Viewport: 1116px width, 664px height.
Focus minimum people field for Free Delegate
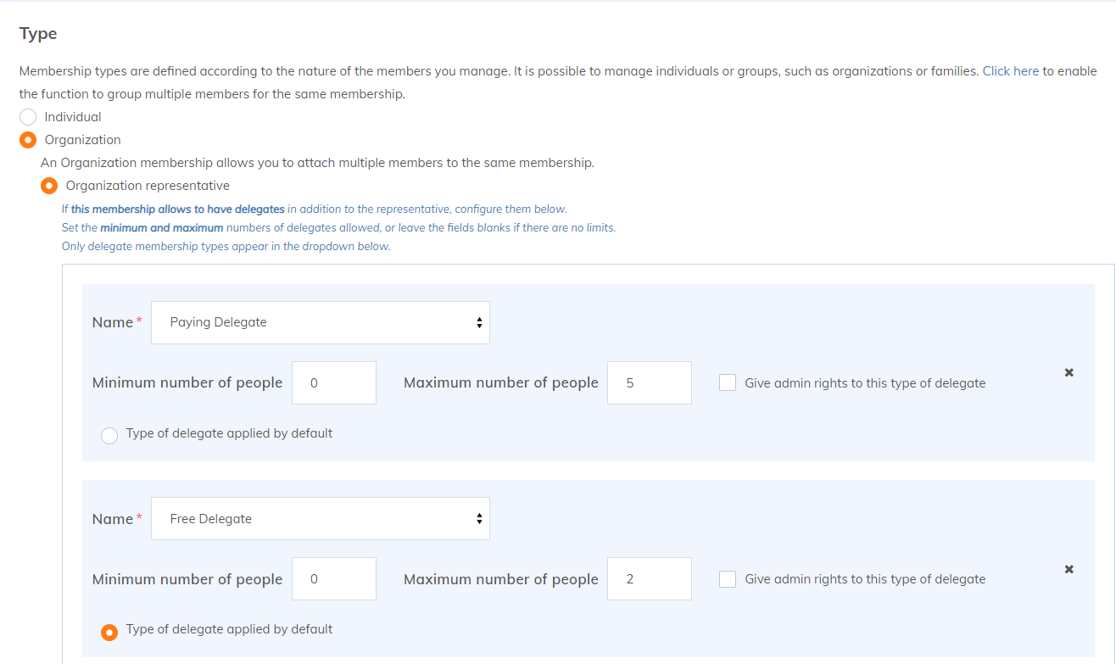click(333, 579)
